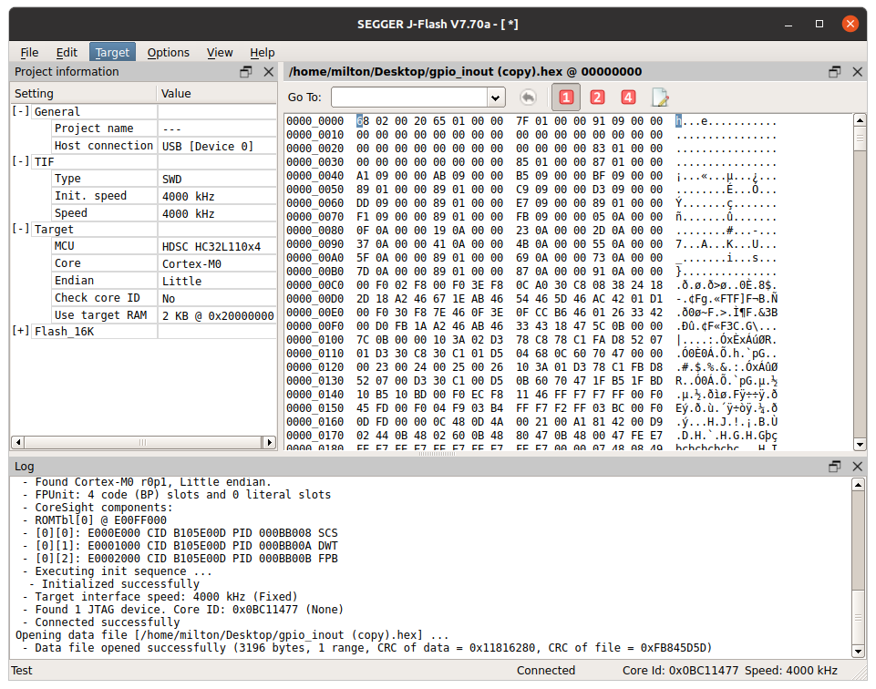Click Core Id status bar entry
The image size is (876, 689).
(680, 671)
